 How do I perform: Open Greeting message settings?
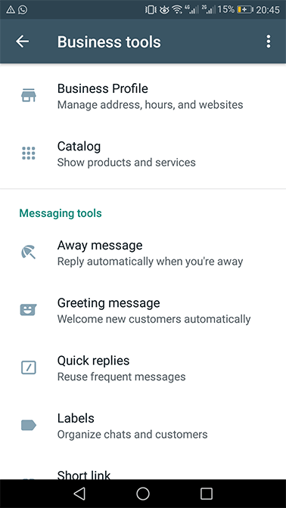tap(143, 311)
